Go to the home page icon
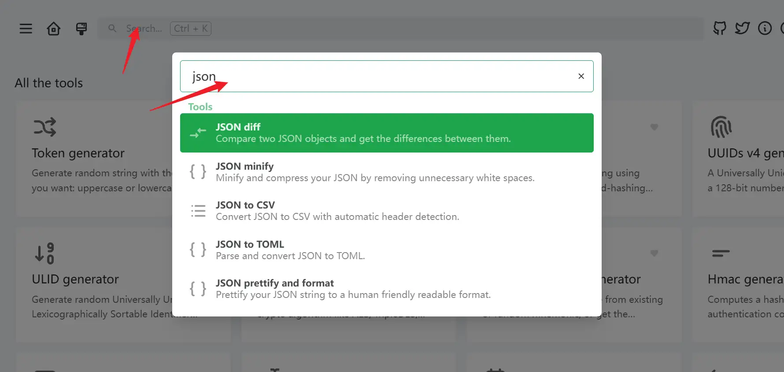Image resolution: width=784 pixels, height=372 pixels. [54, 29]
